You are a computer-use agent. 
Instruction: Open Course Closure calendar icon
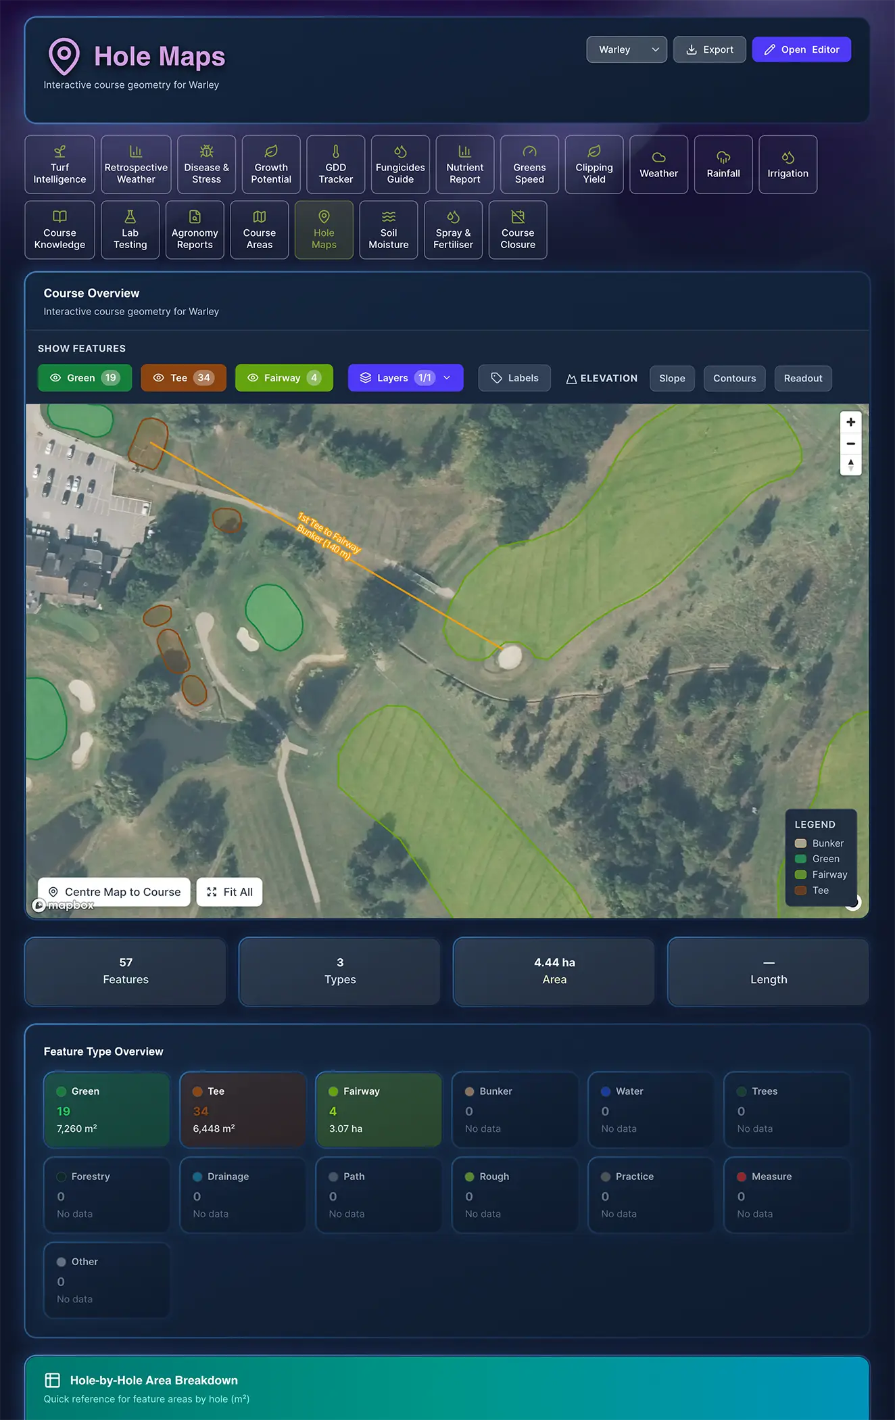pyautogui.click(x=518, y=217)
